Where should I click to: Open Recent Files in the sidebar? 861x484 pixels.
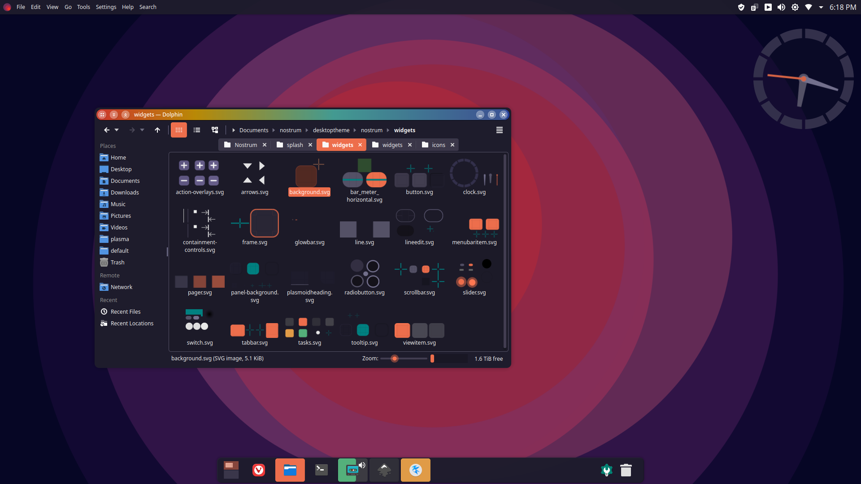(x=125, y=311)
